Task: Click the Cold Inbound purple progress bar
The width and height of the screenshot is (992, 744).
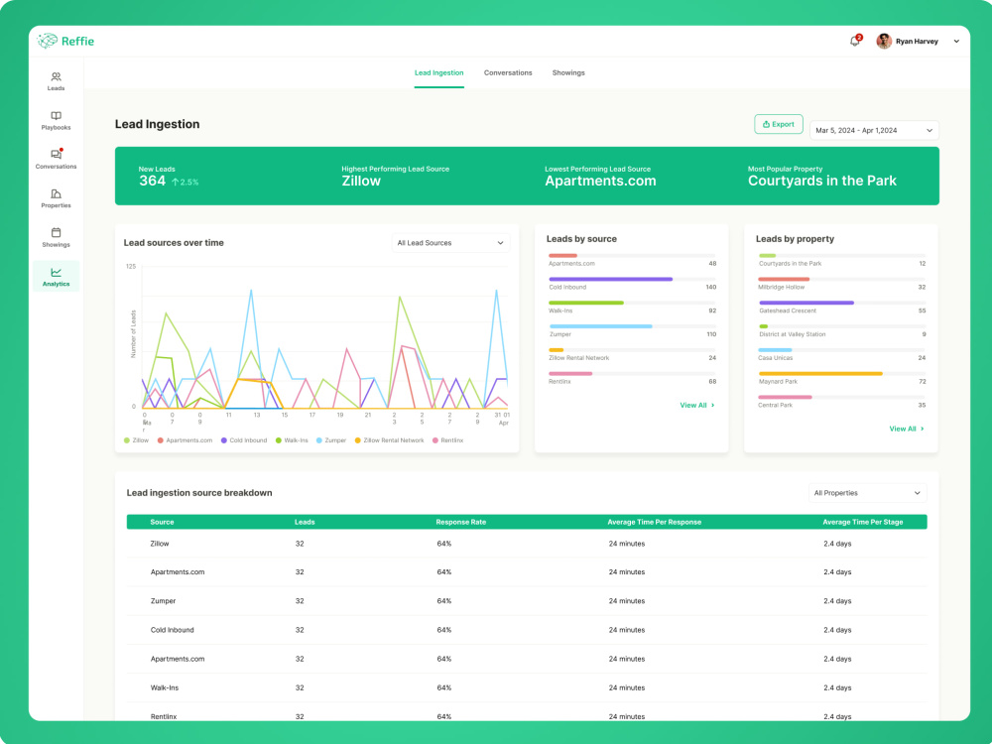Action: (x=610, y=279)
